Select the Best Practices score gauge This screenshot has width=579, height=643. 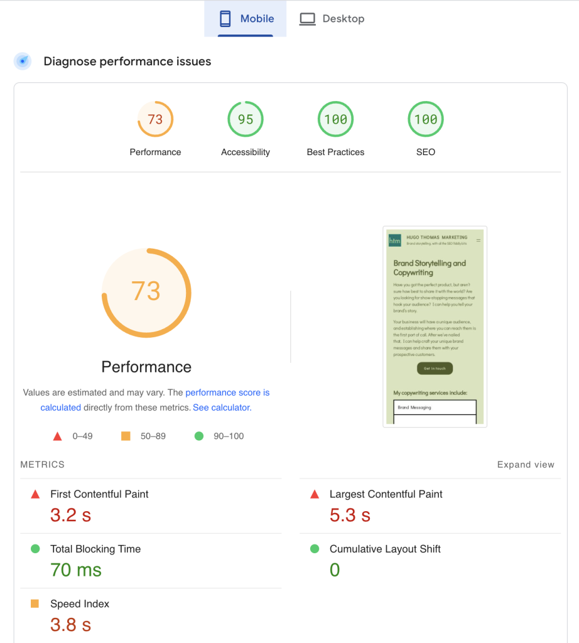coord(335,119)
